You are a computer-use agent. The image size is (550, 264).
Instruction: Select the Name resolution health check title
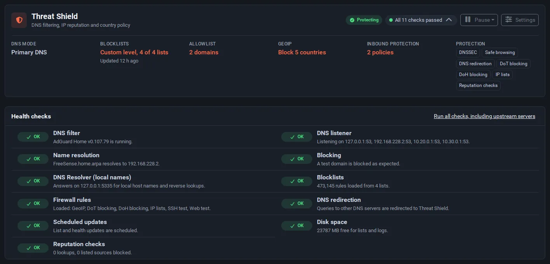click(76, 155)
